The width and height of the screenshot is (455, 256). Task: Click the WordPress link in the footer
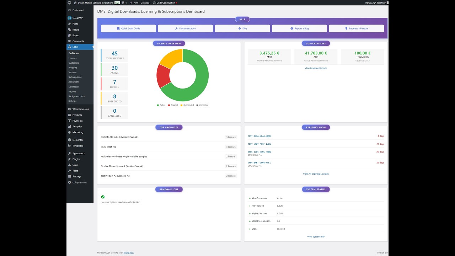pos(129,252)
